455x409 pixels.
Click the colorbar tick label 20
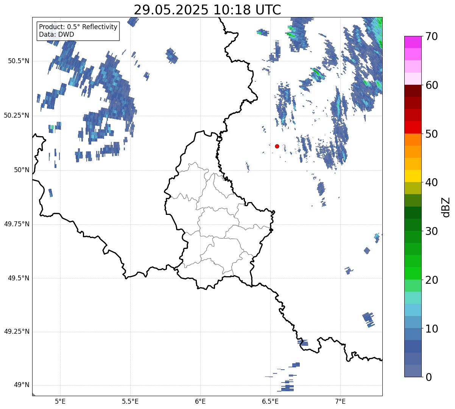tap(432, 280)
